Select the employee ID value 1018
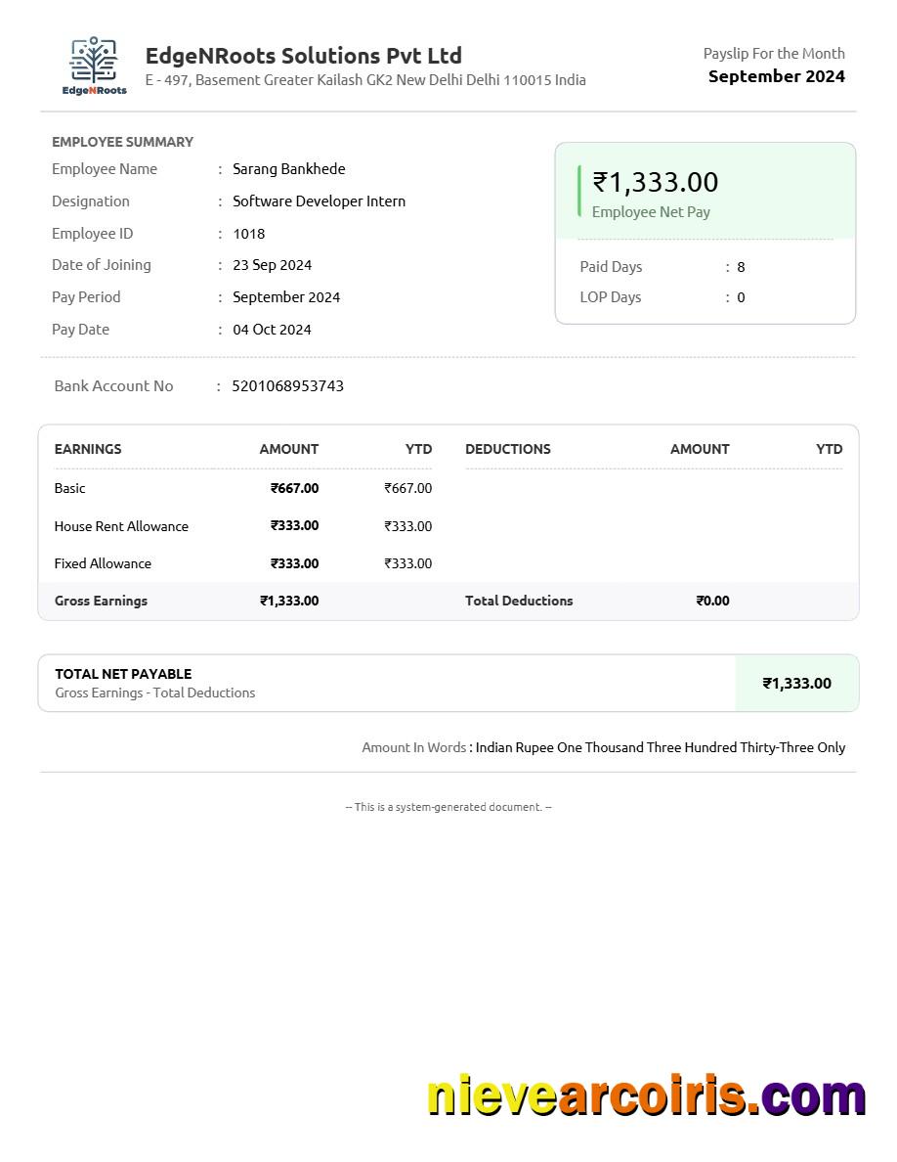Image resolution: width=897 pixels, height=1162 pixels. 248,234
